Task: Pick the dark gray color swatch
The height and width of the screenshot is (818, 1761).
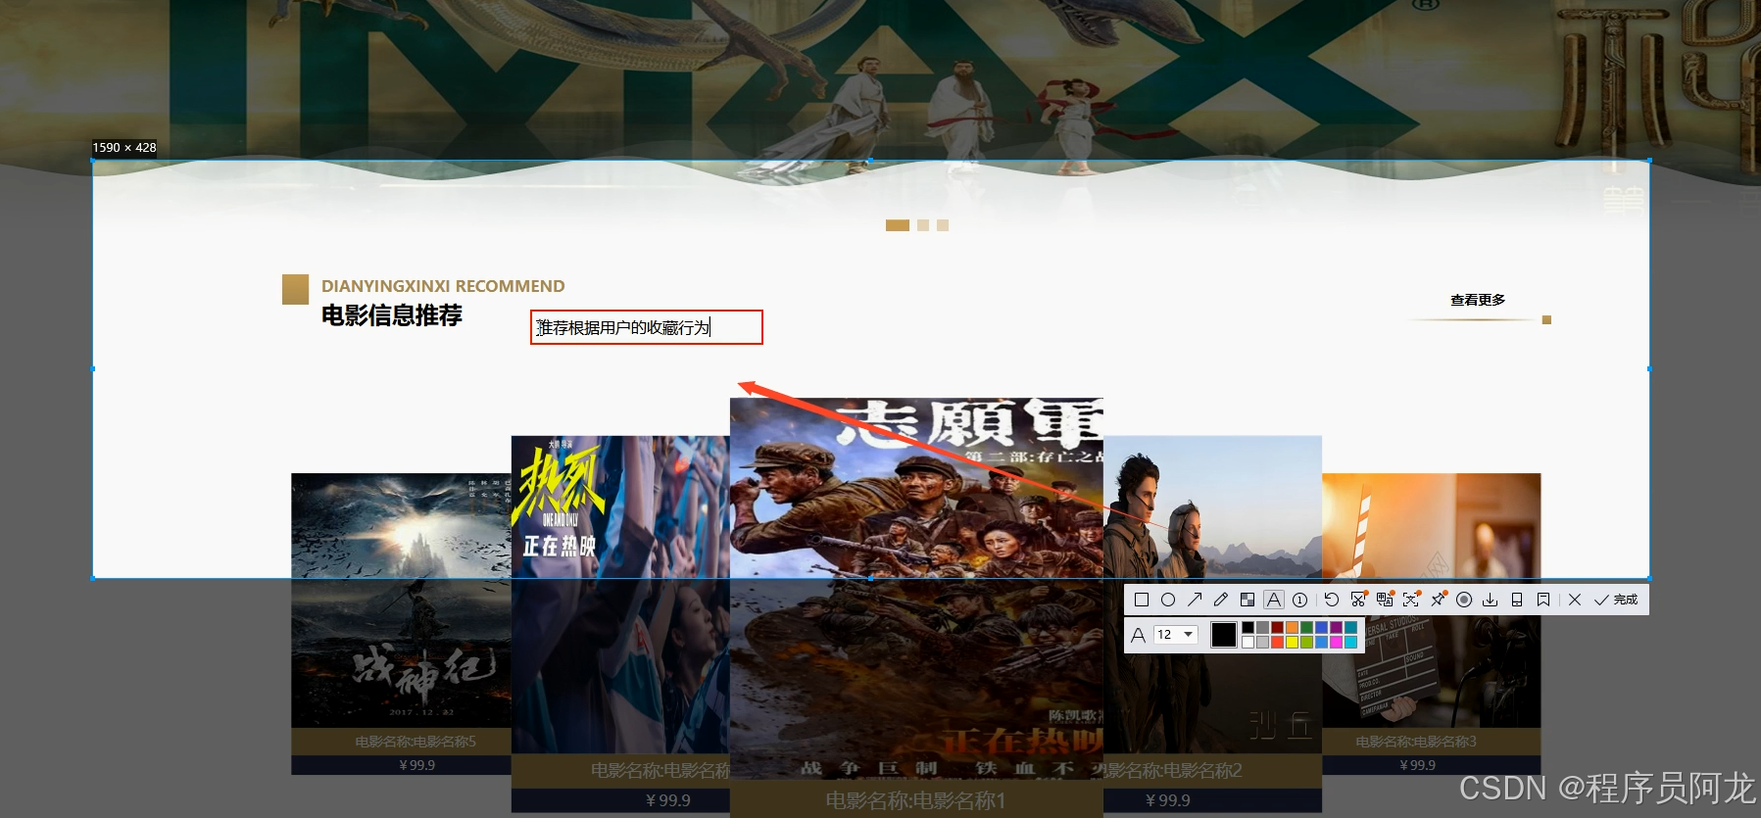Action: pyautogui.click(x=1262, y=627)
